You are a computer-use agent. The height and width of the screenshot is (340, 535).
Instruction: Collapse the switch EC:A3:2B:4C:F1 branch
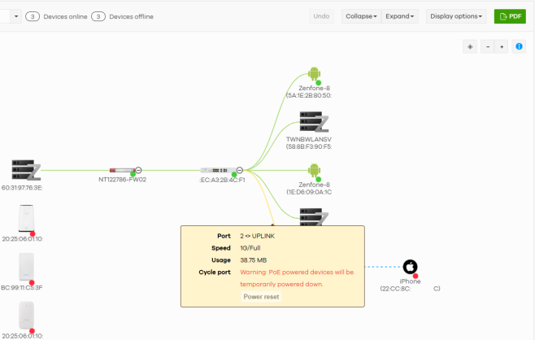coord(240,171)
